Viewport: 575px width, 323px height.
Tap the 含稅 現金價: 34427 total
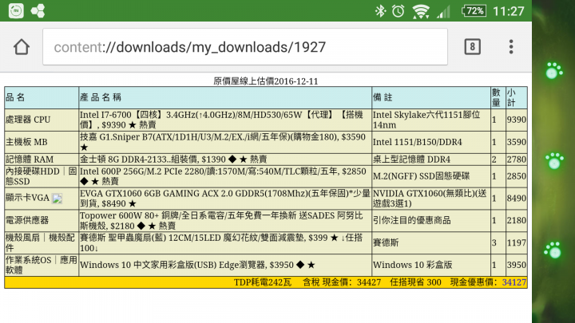tap(342, 282)
